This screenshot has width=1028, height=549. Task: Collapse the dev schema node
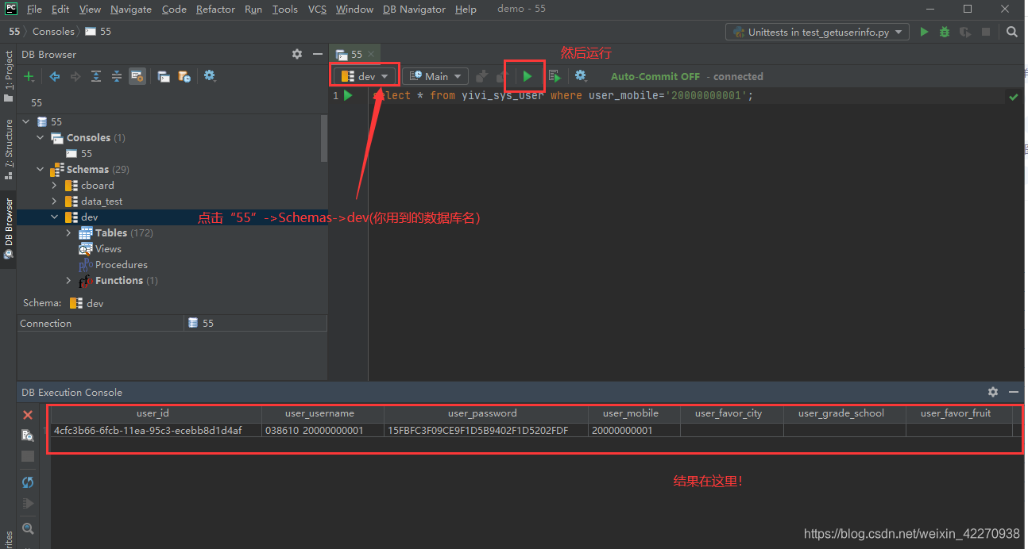pos(55,217)
